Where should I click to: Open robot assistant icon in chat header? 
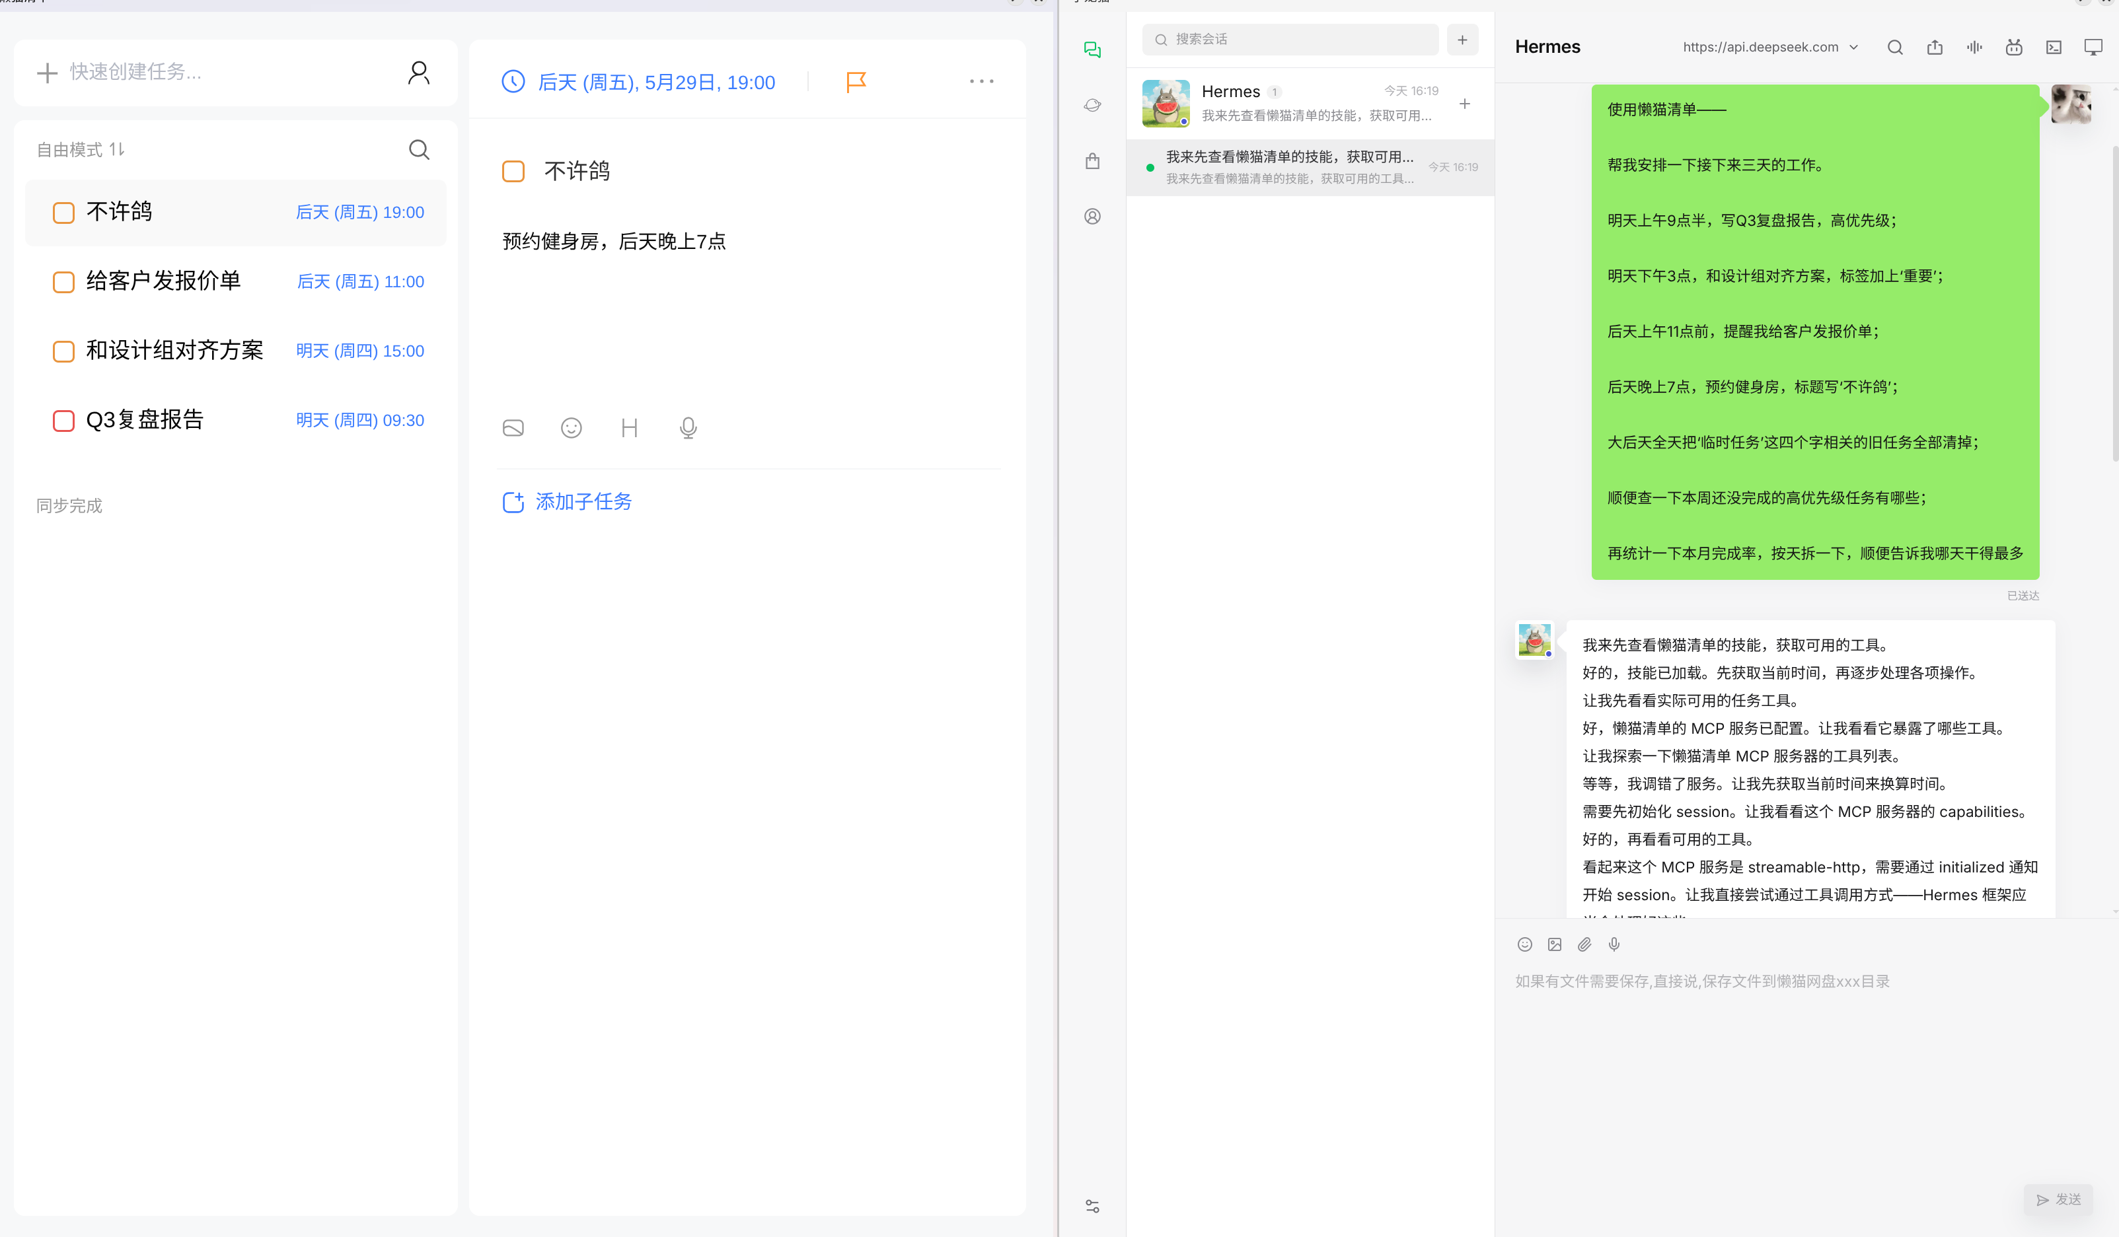point(2014,47)
